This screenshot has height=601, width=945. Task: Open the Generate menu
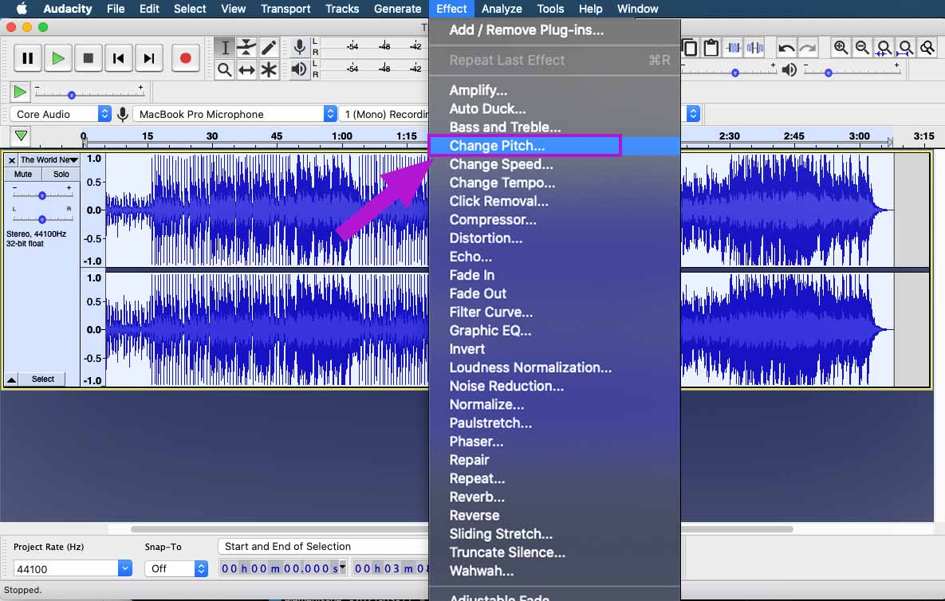(397, 9)
